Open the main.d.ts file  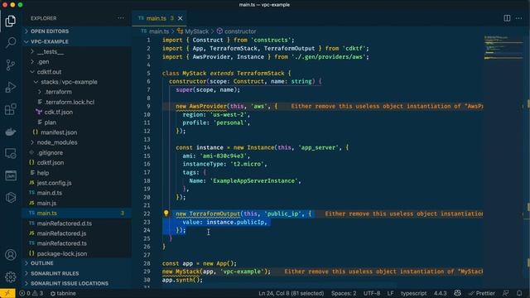click(50, 193)
